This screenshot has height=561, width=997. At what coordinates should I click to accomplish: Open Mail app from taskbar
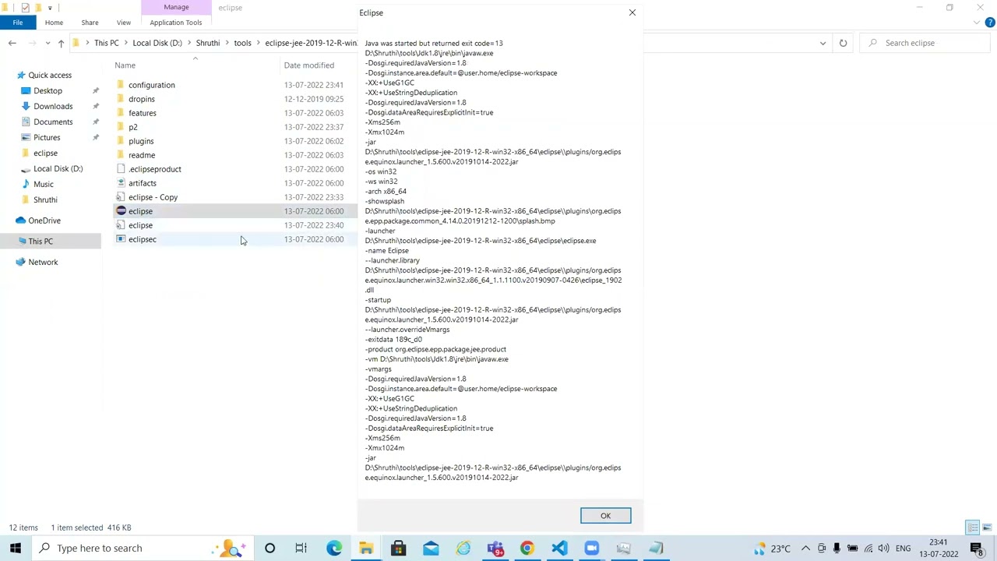(x=431, y=548)
